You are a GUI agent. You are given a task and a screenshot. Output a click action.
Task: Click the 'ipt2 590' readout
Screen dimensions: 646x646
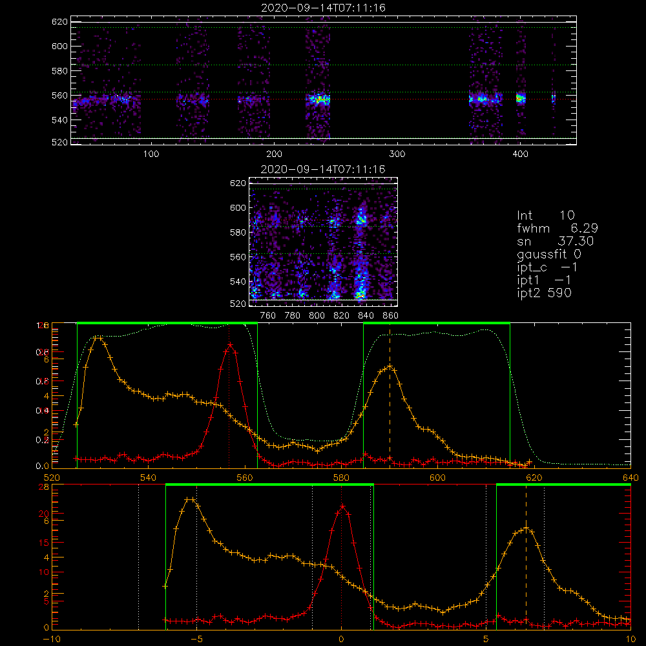tap(544, 293)
